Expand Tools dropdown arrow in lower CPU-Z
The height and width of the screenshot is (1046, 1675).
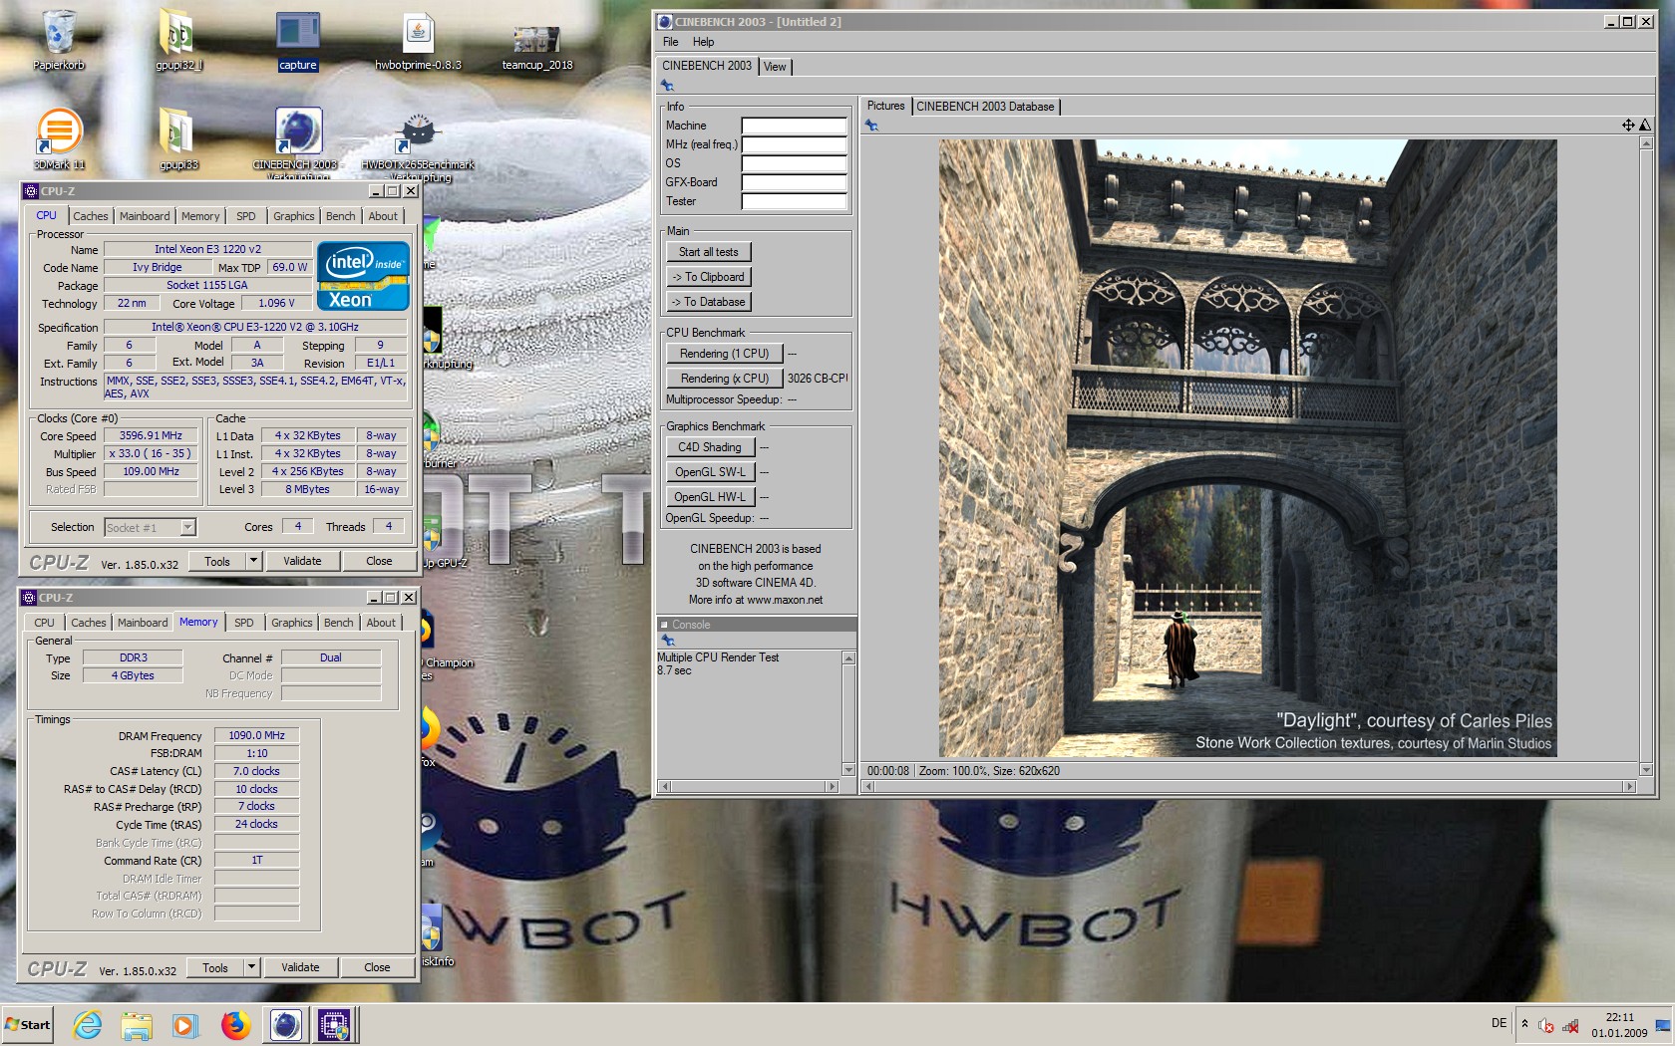coord(251,967)
